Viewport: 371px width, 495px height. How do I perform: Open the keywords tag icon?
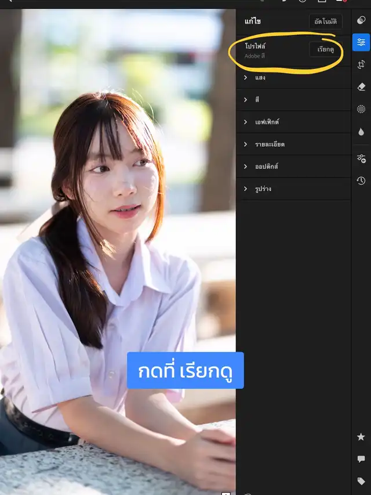pyautogui.click(x=361, y=481)
